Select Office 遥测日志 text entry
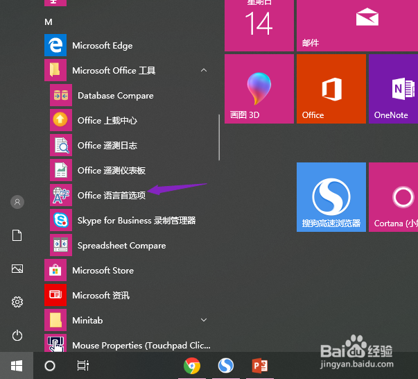418x379 pixels. pos(107,146)
